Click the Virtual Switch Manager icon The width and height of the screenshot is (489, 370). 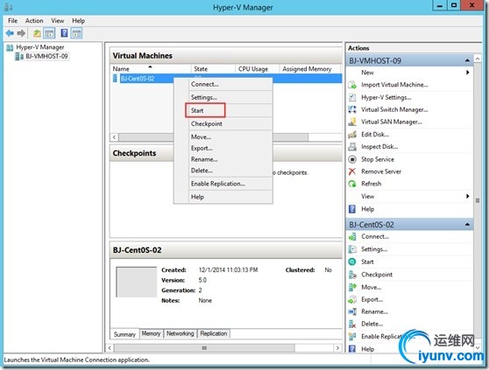[x=352, y=109]
